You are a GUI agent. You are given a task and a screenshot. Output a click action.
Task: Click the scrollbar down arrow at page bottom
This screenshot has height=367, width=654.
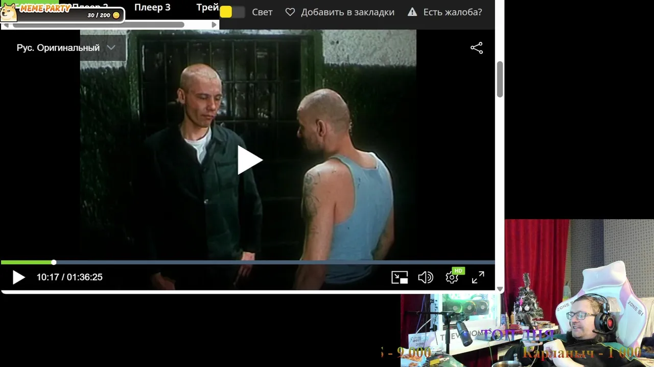(x=500, y=289)
